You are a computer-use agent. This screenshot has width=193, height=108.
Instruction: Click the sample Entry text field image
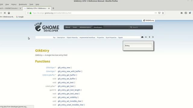(138, 46)
